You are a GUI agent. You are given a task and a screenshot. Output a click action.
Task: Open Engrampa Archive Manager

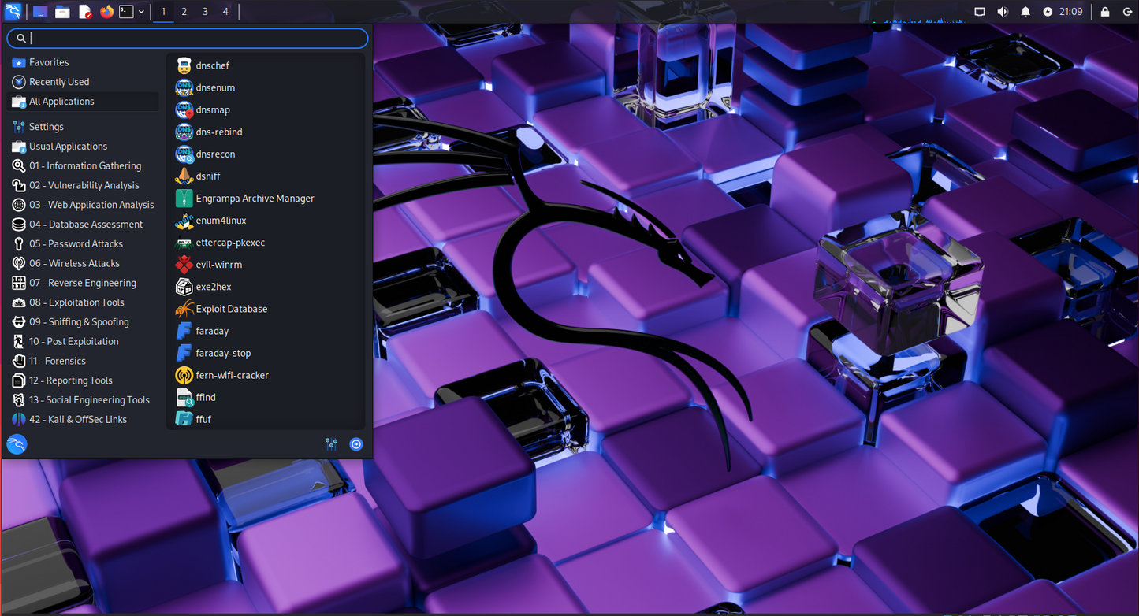[x=266, y=199]
